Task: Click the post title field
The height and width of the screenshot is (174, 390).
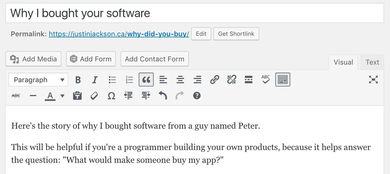Action: [x=195, y=13]
